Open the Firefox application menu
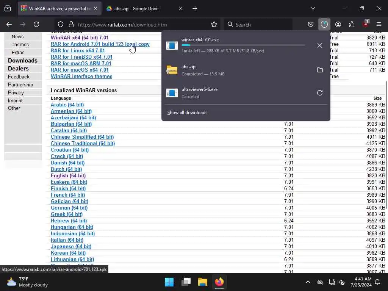Viewport: 388px width, 291px height. coord(379,25)
